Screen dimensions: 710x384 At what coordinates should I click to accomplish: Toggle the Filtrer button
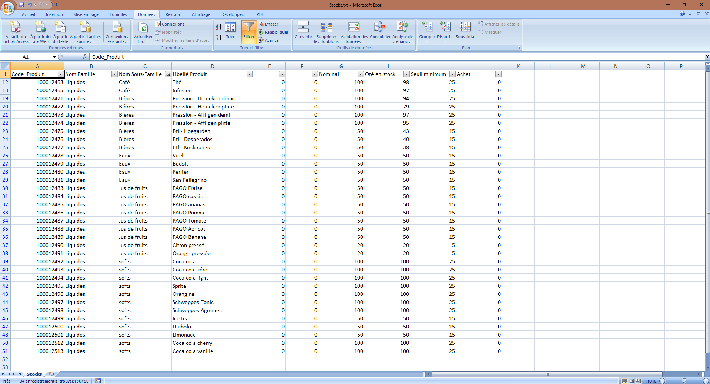click(249, 32)
